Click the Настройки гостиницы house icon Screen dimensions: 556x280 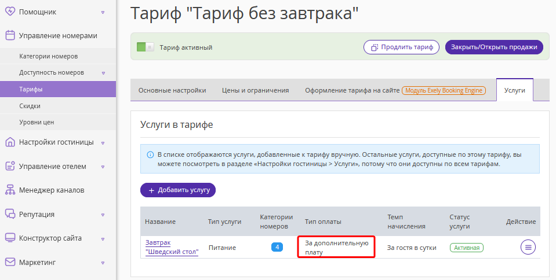(x=10, y=142)
